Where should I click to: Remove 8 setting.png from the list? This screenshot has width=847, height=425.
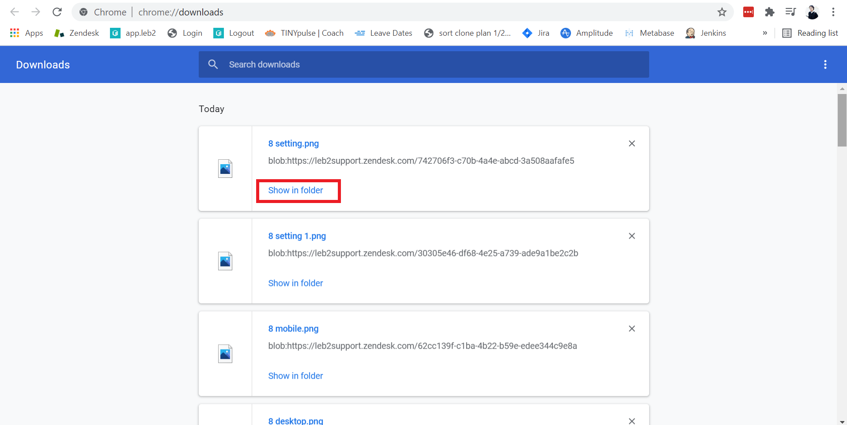coord(632,143)
